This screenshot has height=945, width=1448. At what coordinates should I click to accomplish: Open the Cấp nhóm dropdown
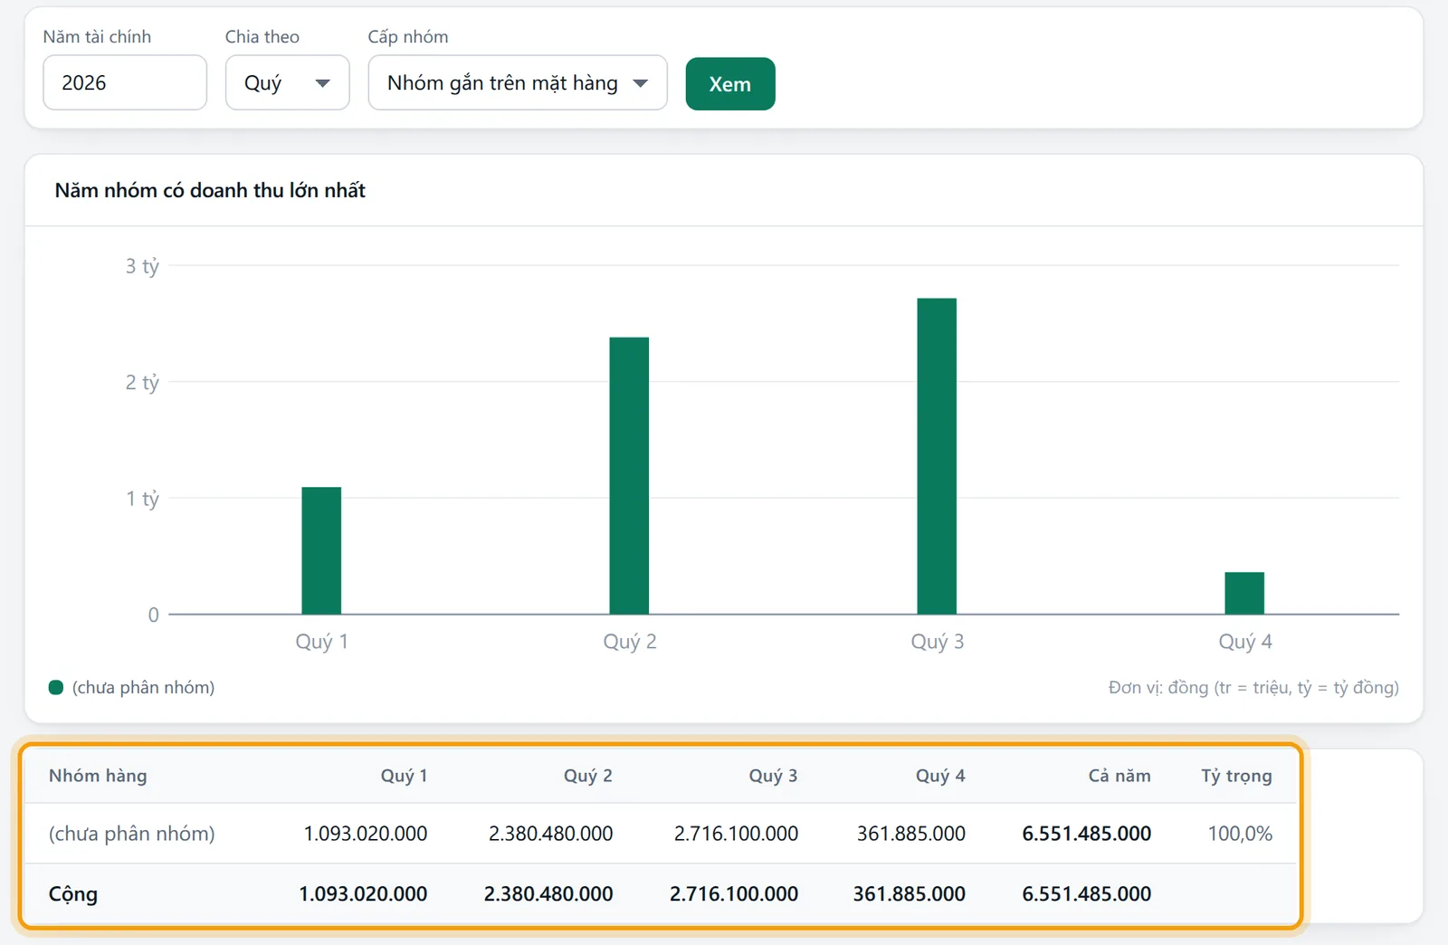coord(518,82)
